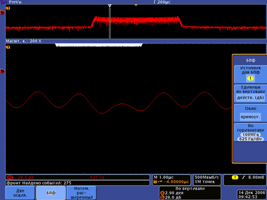Click the orange a cursor indicator
Viewport: 267px width, 200px height.
pos(162,193)
